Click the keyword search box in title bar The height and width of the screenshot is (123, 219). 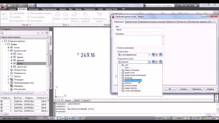coord(160,5)
